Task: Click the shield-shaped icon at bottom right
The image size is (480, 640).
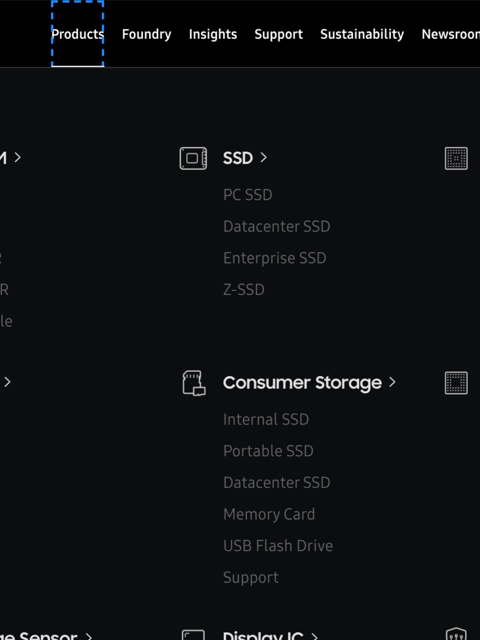Action: pyautogui.click(x=456, y=635)
